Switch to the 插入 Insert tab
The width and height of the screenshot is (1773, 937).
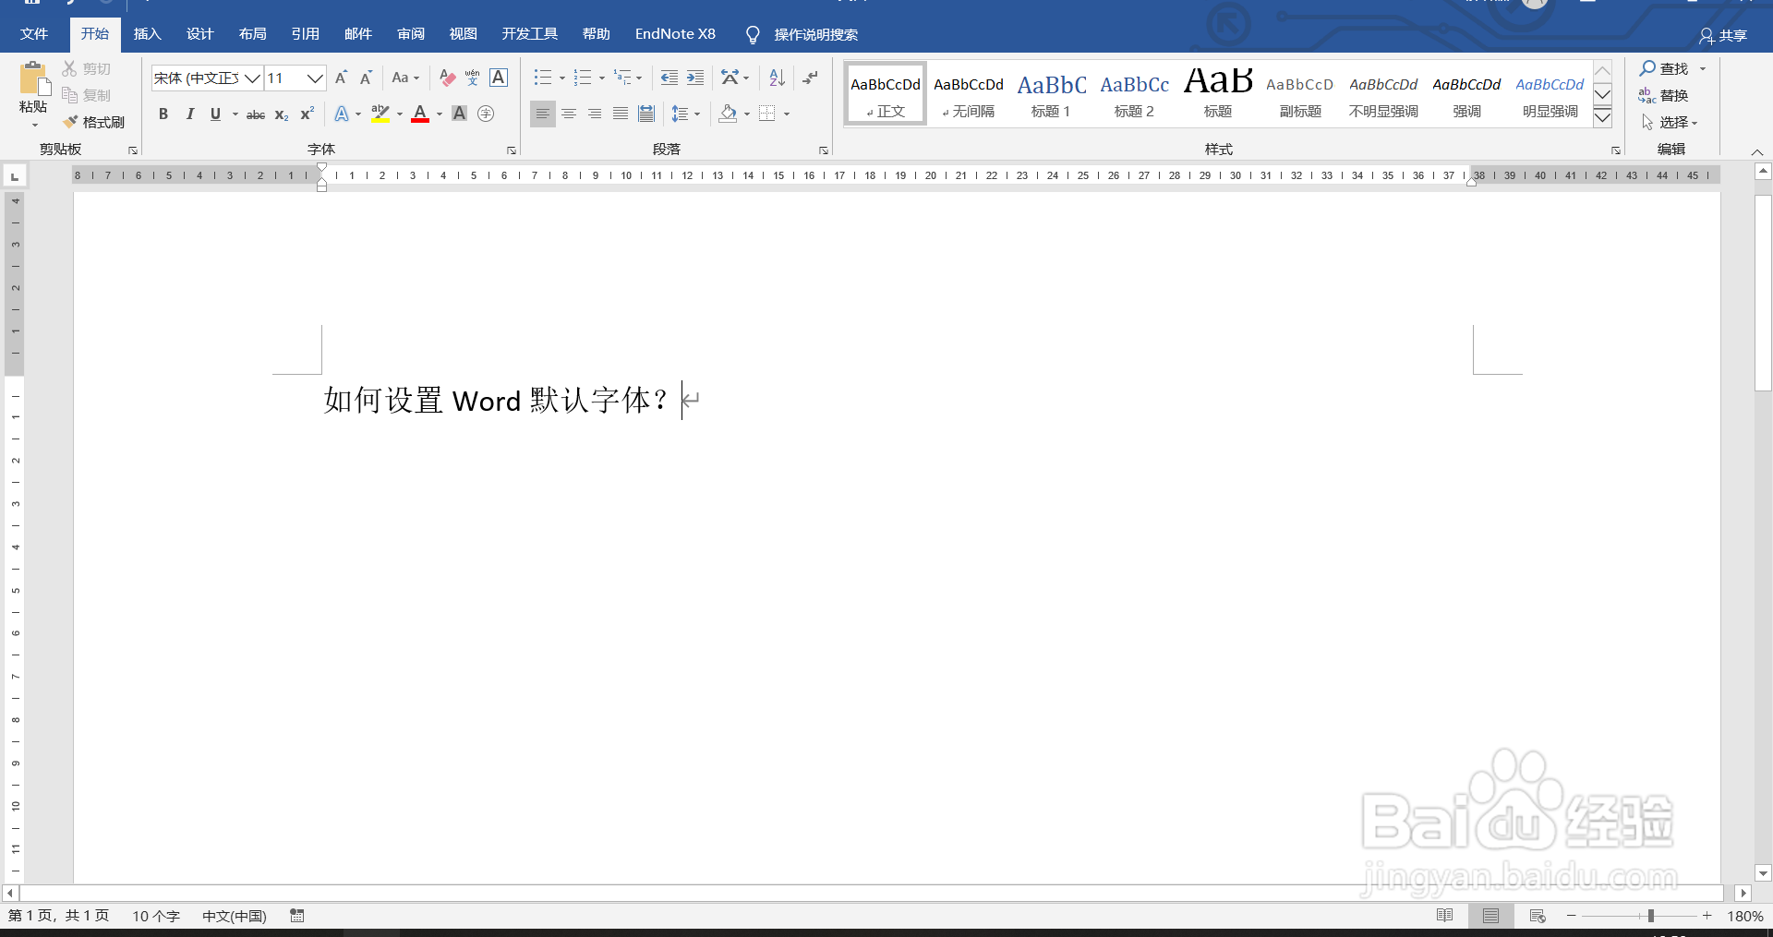point(147,34)
